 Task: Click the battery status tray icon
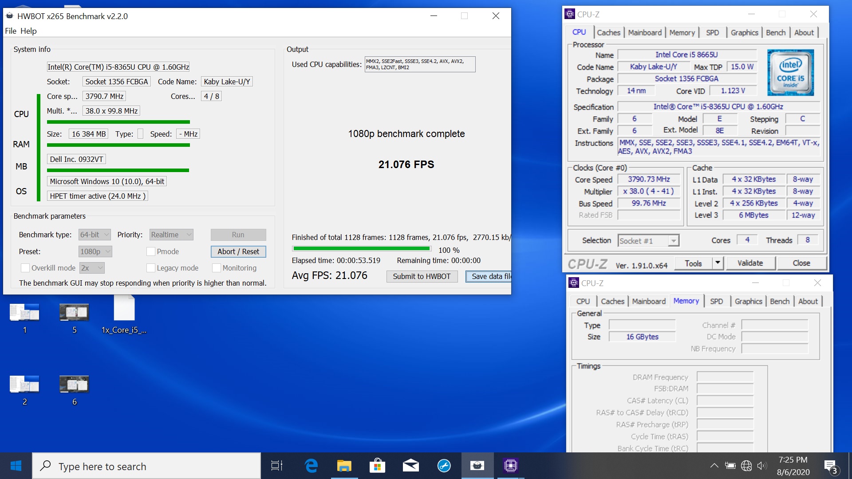[x=730, y=466]
